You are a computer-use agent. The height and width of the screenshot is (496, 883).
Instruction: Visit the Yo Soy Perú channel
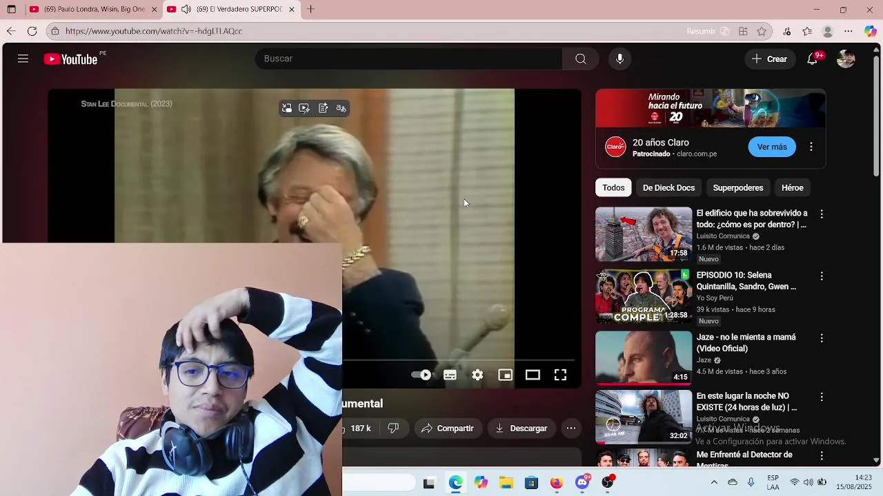coord(715,298)
